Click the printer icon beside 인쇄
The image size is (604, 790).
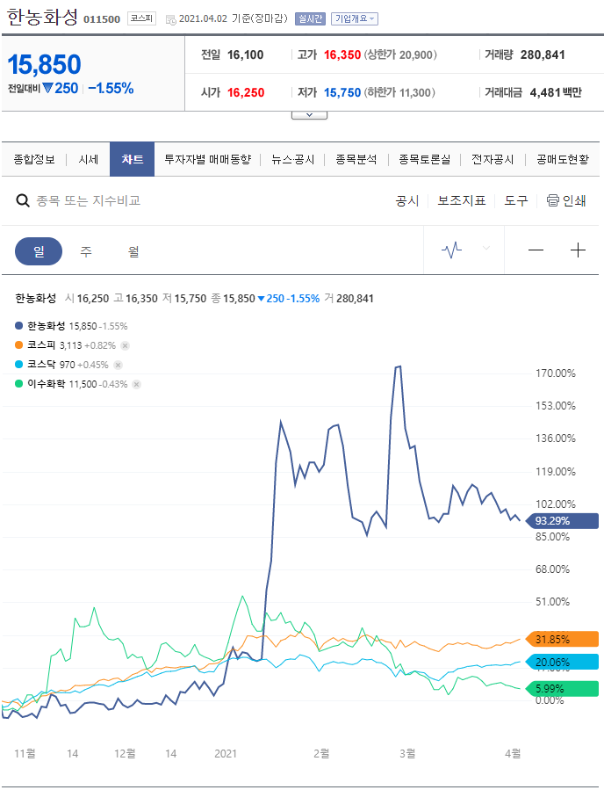[553, 200]
